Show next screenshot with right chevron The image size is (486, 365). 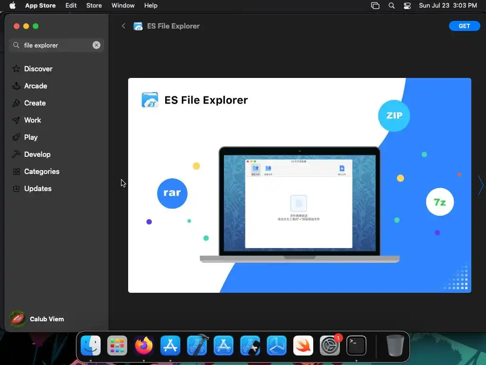[x=481, y=185]
